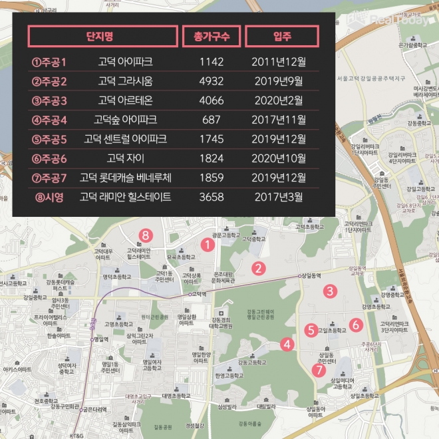This screenshot has height=439, width=439.
Task: Click the 총가구수 column header
Action: 212,36
